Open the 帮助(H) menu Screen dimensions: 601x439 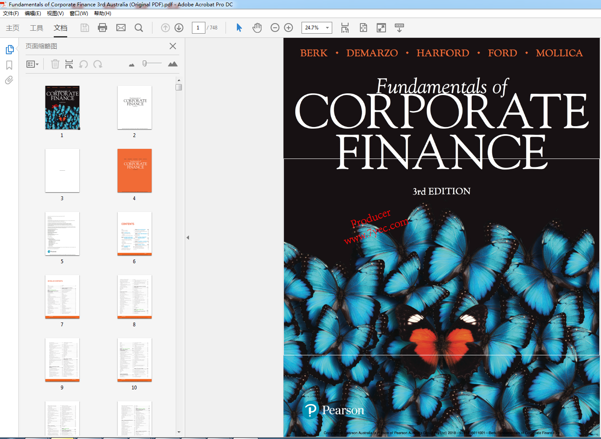(x=102, y=13)
